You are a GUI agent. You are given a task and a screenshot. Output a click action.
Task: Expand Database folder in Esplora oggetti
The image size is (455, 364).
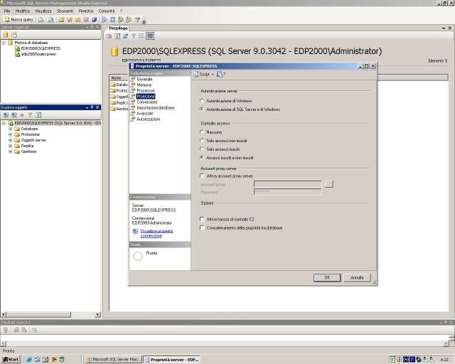coord(11,129)
